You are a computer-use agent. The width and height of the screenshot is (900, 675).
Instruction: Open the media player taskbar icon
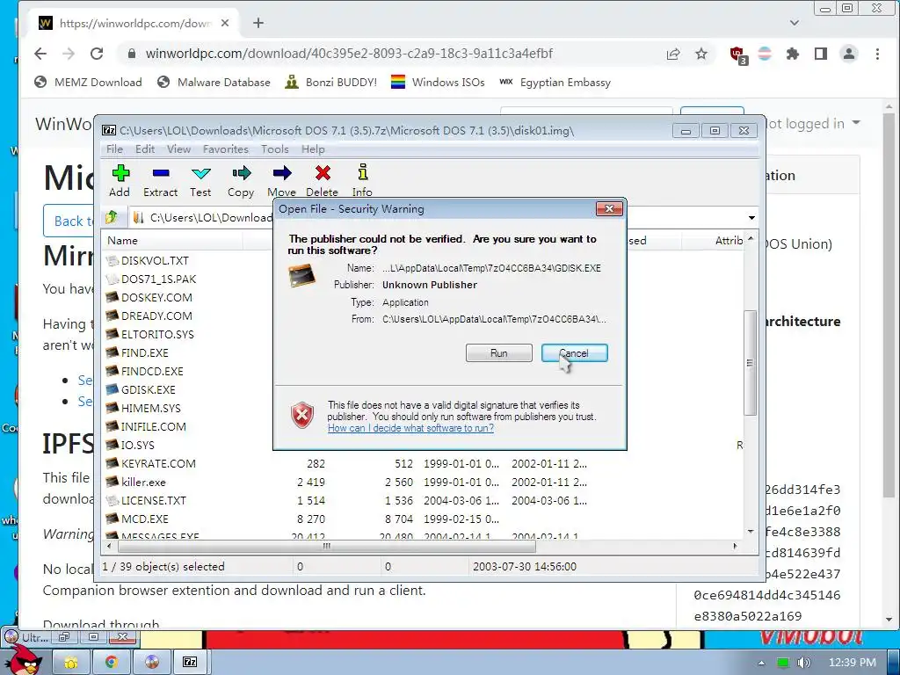[x=151, y=662]
